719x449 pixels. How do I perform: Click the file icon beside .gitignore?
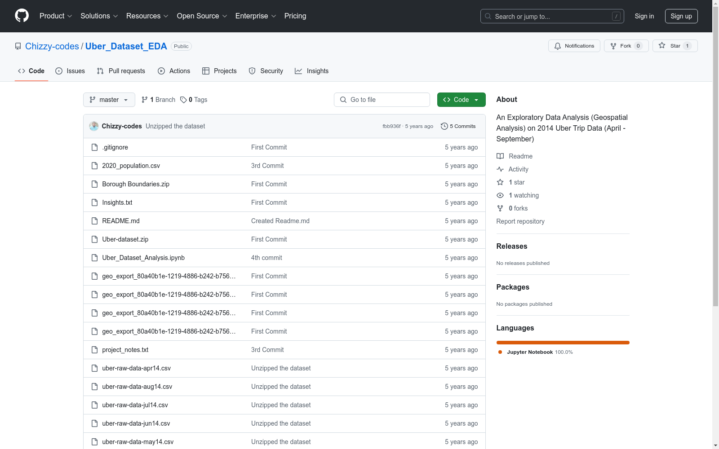[x=94, y=147]
